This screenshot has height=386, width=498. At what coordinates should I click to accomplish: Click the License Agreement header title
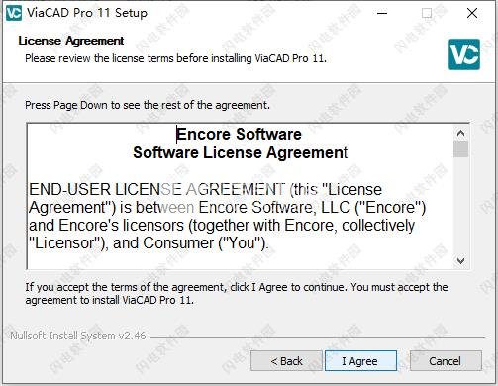[x=71, y=41]
